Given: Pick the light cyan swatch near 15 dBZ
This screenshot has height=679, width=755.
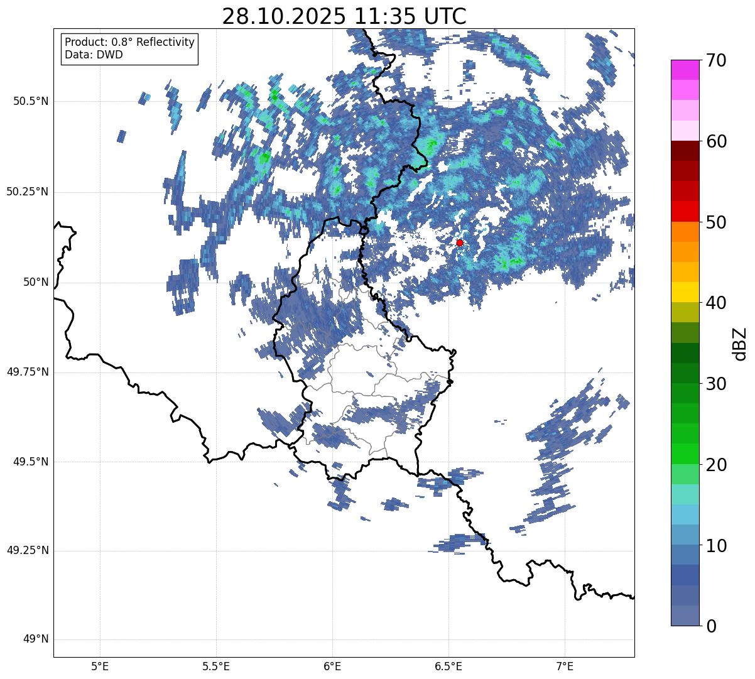Looking at the screenshot, I should click(x=685, y=494).
